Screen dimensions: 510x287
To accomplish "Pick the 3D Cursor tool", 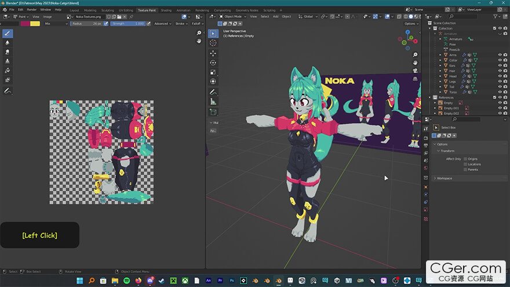I will (x=213, y=43).
